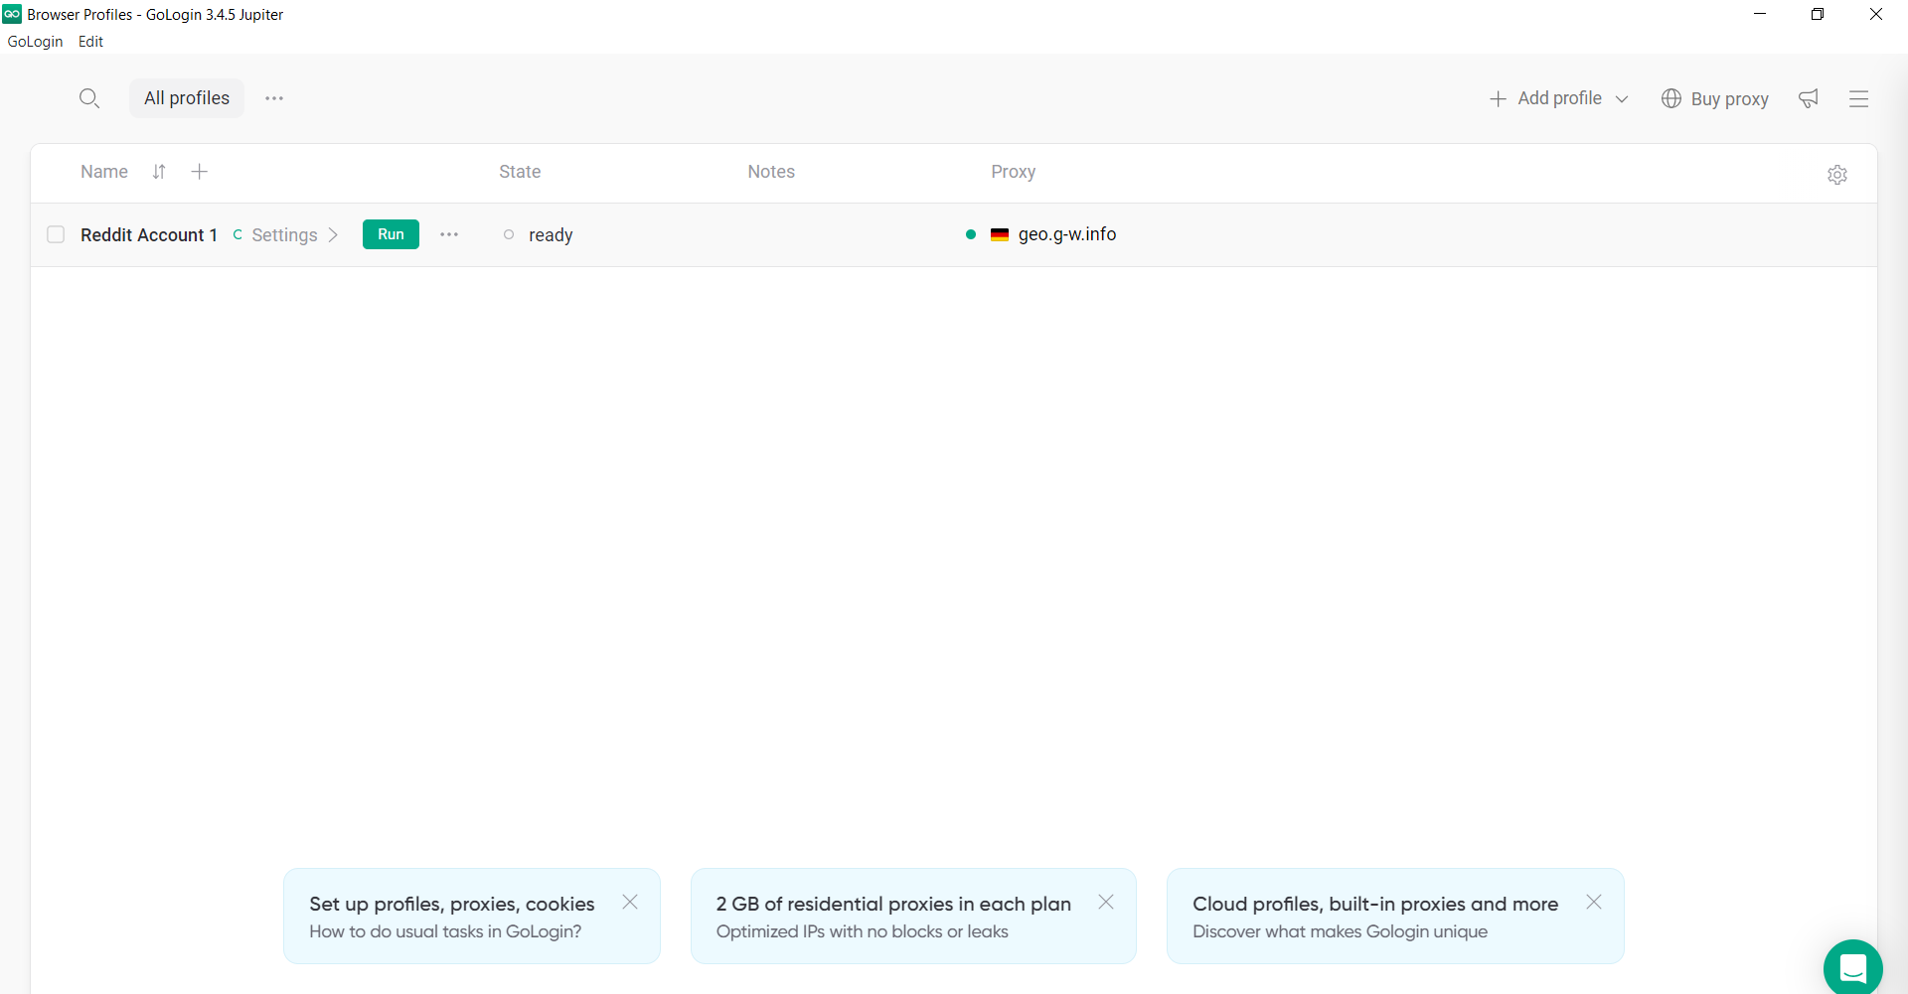Viewport: 1908px width, 994px height.
Task: Open the profile search magnifier icon
Action: 89,98
